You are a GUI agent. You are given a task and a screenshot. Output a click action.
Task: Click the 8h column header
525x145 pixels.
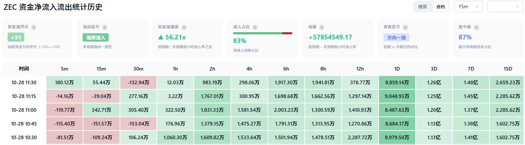[323, 69]
